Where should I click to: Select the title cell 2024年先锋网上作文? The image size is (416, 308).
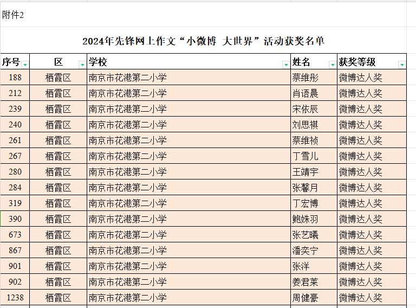pos(204,41)
